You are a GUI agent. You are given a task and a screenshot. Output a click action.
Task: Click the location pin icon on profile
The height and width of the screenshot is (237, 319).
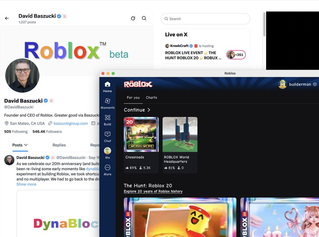click(x=7, y=123)
